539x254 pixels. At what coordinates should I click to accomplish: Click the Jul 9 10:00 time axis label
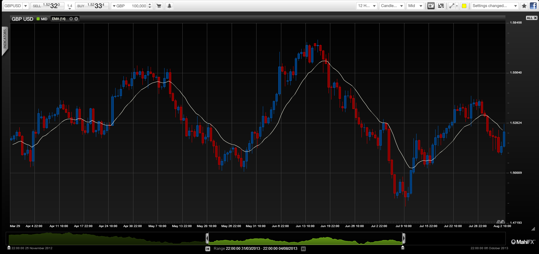(x=403, y=226)
